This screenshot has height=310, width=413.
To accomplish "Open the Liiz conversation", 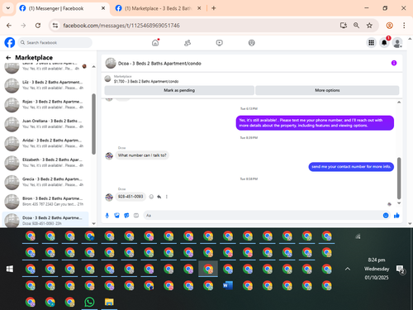I will [x=45, y=85].
